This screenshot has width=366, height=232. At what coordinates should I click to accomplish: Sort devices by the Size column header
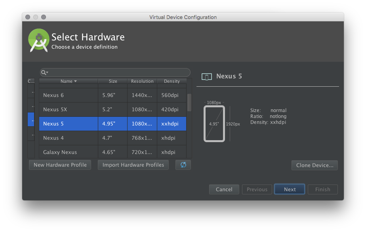(113, 81)
